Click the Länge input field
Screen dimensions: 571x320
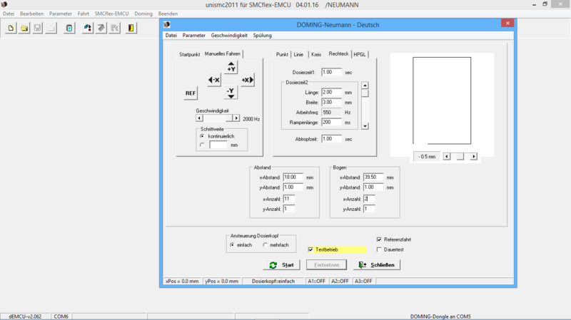click(331, 93)
